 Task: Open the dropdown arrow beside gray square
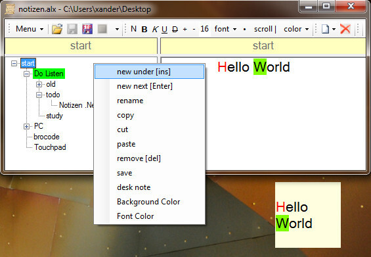click(117, 30)
